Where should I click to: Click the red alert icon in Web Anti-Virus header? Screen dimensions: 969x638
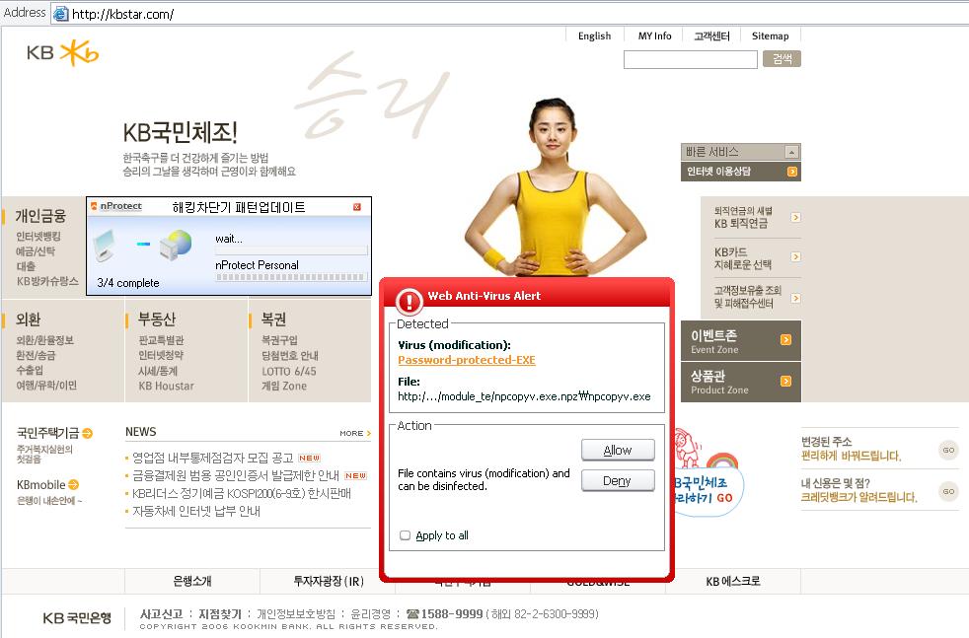pyautogui.click(x=409, y=300)
